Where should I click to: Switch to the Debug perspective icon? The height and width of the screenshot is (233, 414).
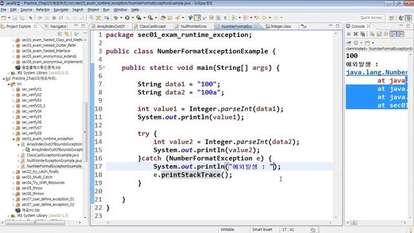click(x=408, y=17)
